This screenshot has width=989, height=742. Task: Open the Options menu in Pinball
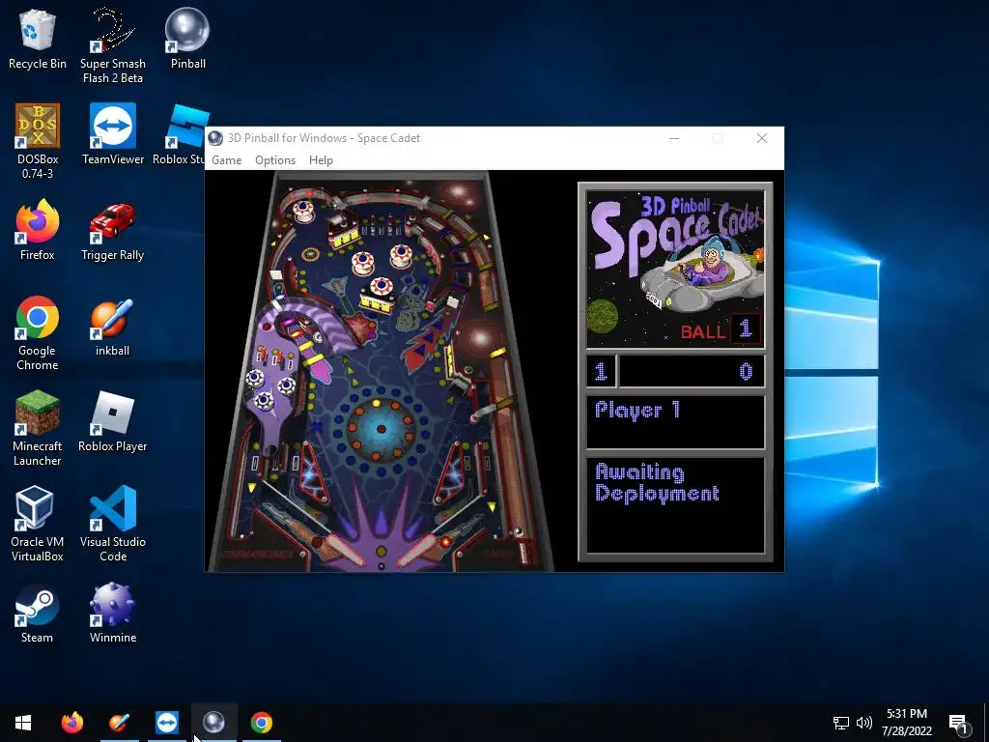[x=275, y=160]
